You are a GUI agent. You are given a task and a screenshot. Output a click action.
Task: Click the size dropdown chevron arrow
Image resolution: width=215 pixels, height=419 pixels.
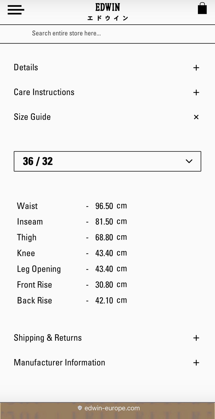tap(189, 161)
